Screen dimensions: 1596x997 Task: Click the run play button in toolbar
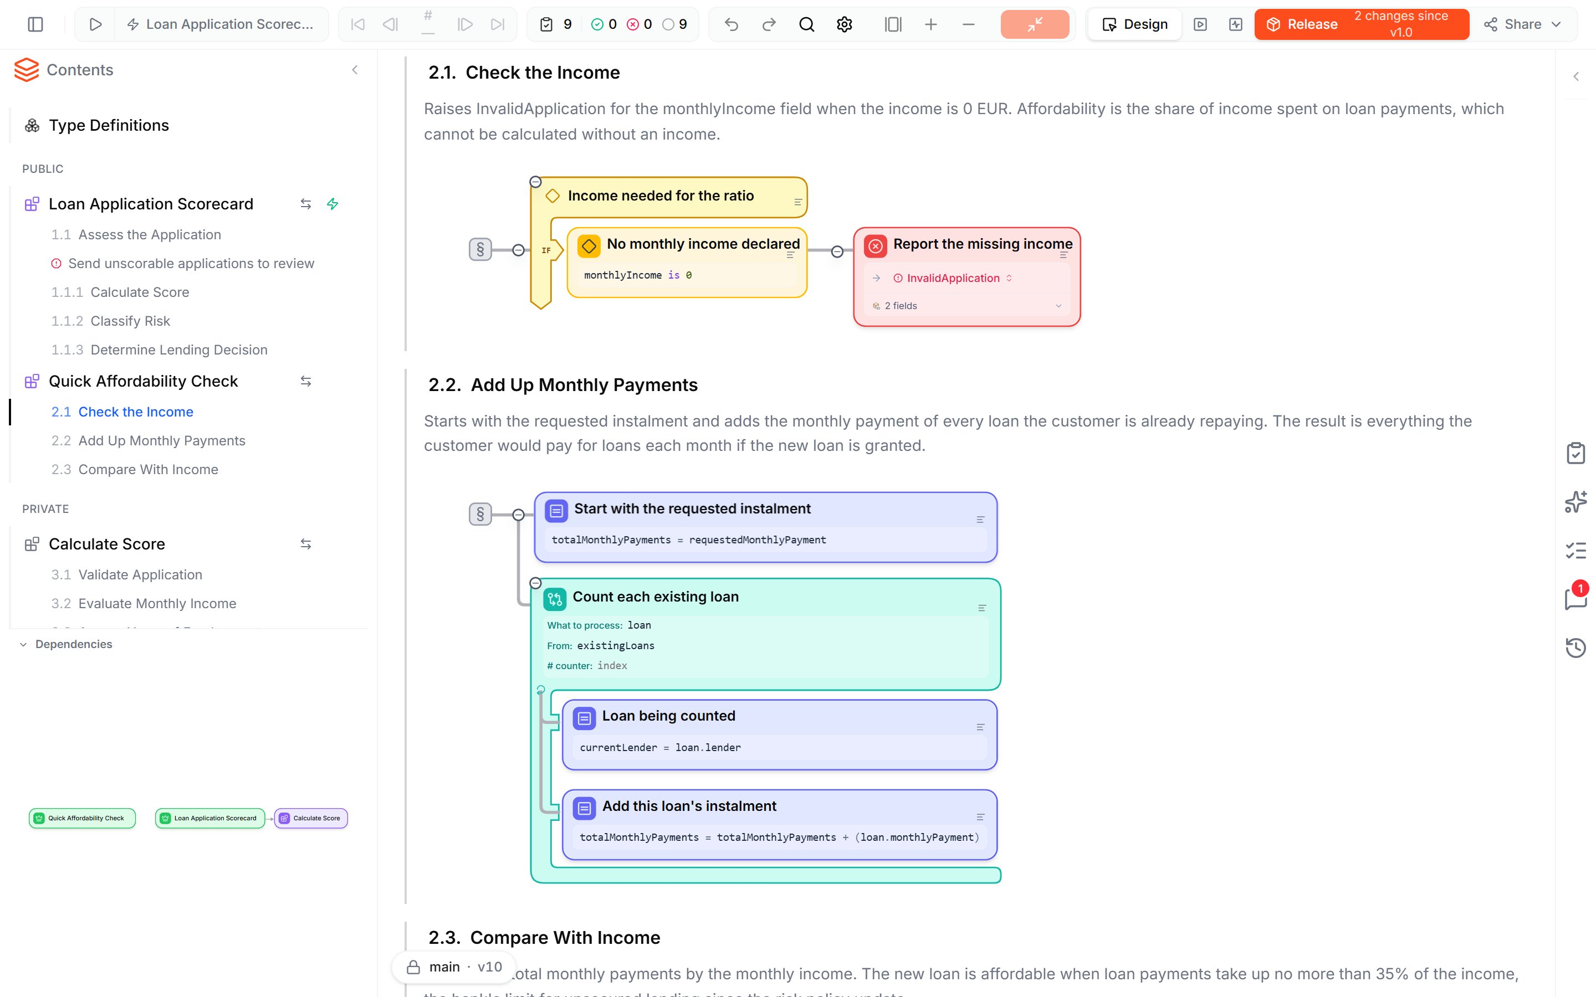(96, 24)
